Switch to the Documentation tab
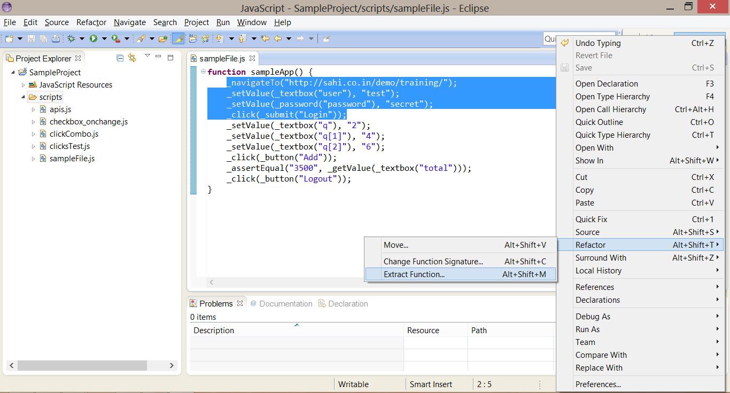 [x=285, y=304]
